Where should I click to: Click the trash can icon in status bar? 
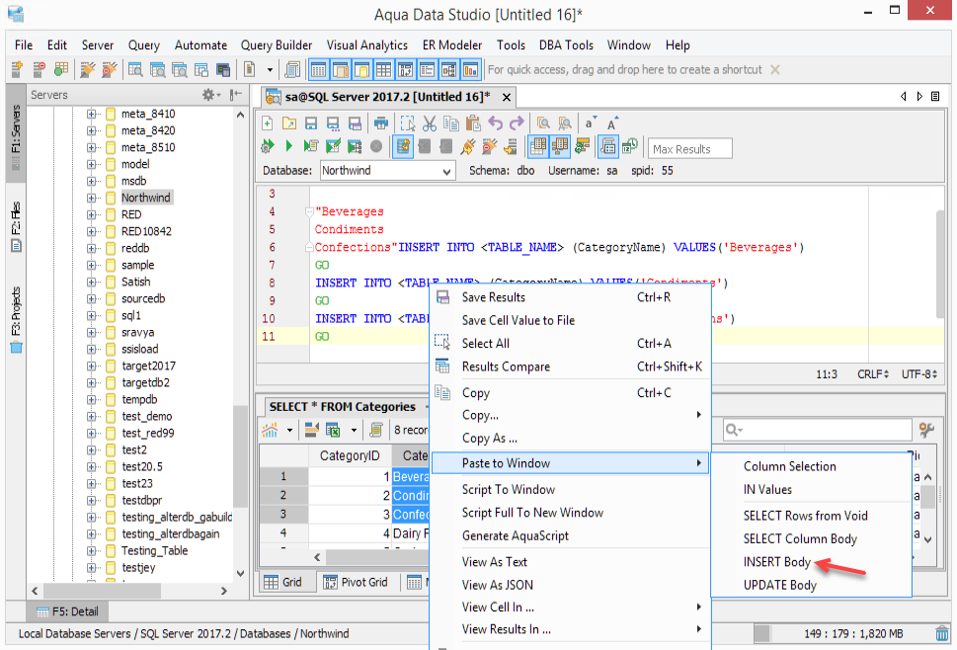coord(942,634)
